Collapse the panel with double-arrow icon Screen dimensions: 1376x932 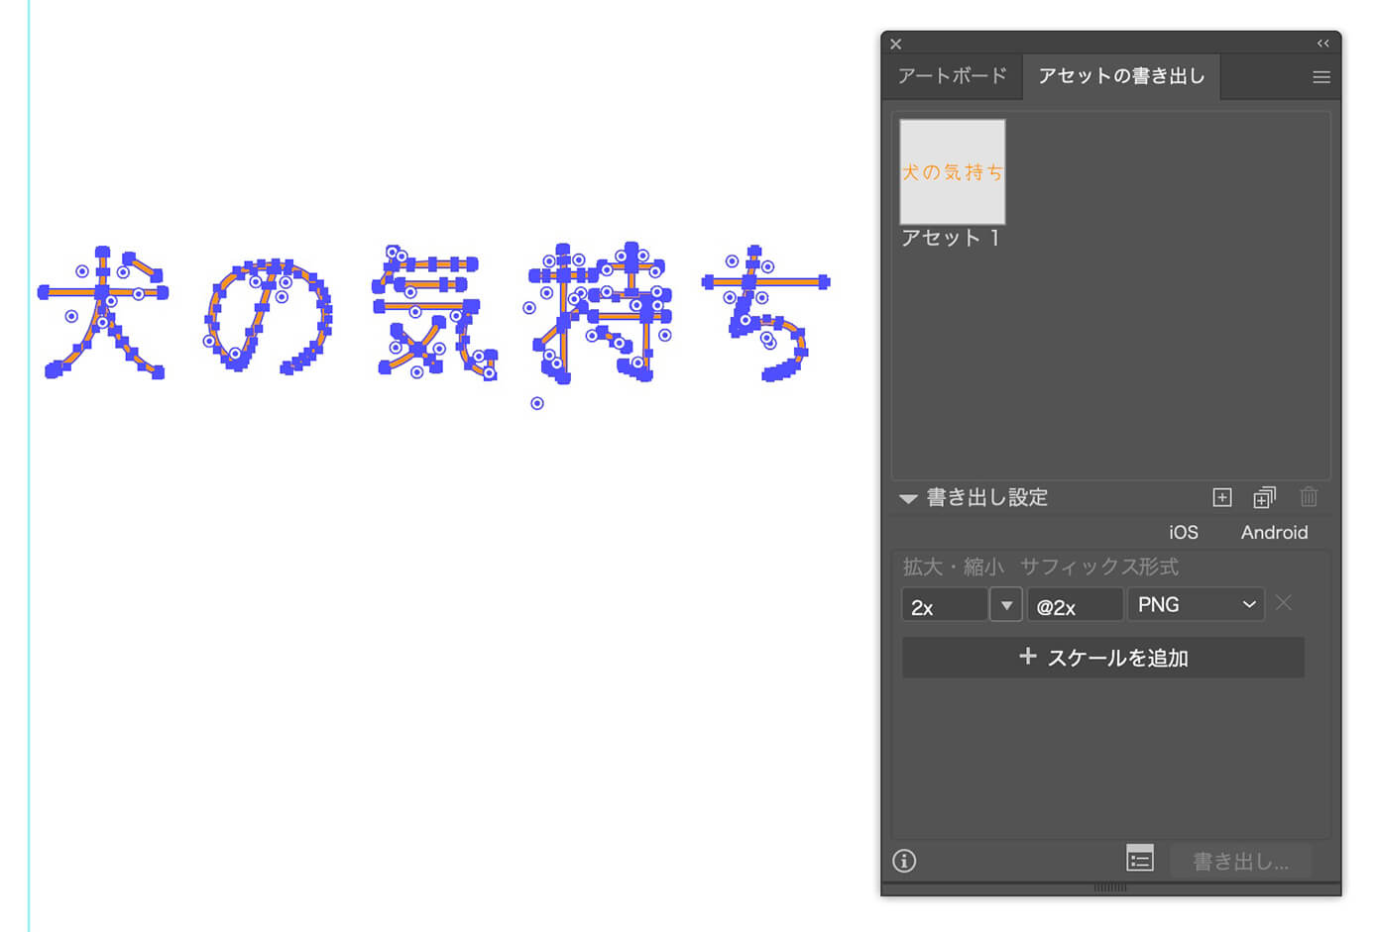tap(1322, 44)
